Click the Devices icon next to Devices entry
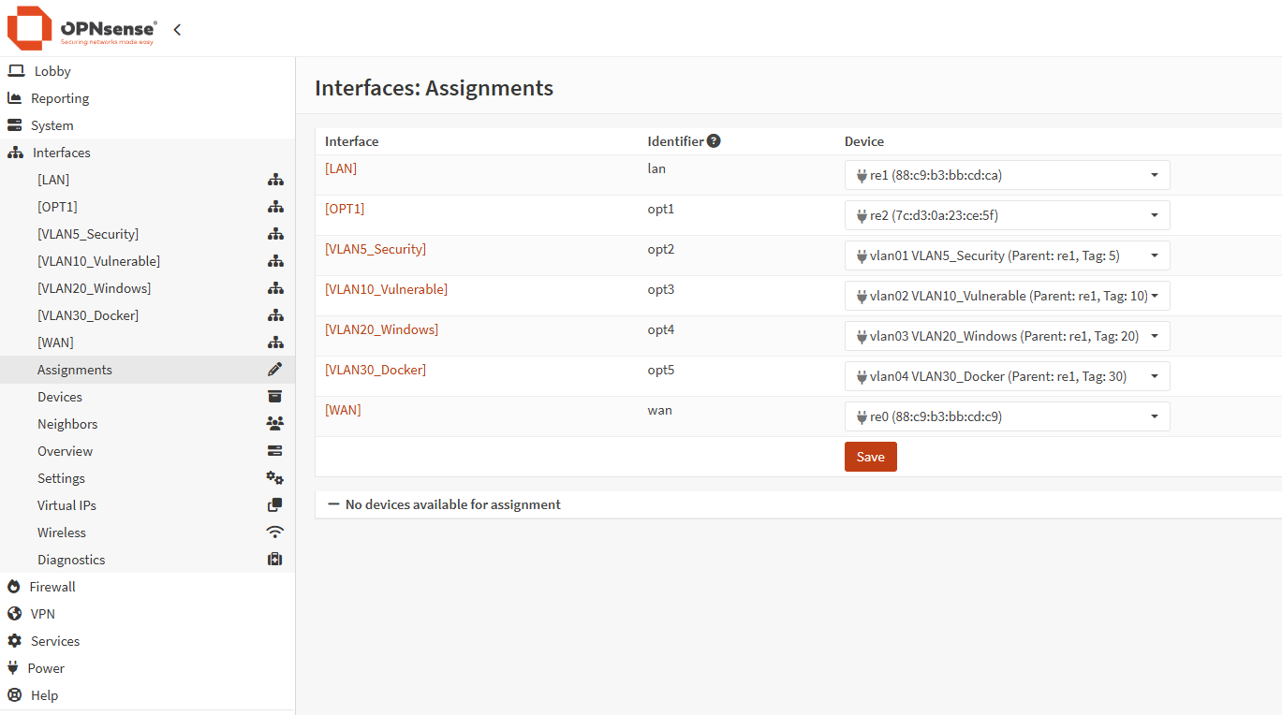The image size is (1282, 715). pyautogui.click(x=274, y=396)
